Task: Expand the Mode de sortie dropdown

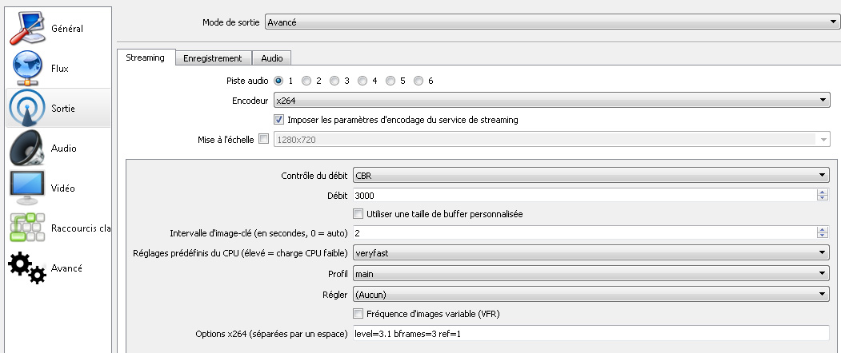Action: click(552, 22)
